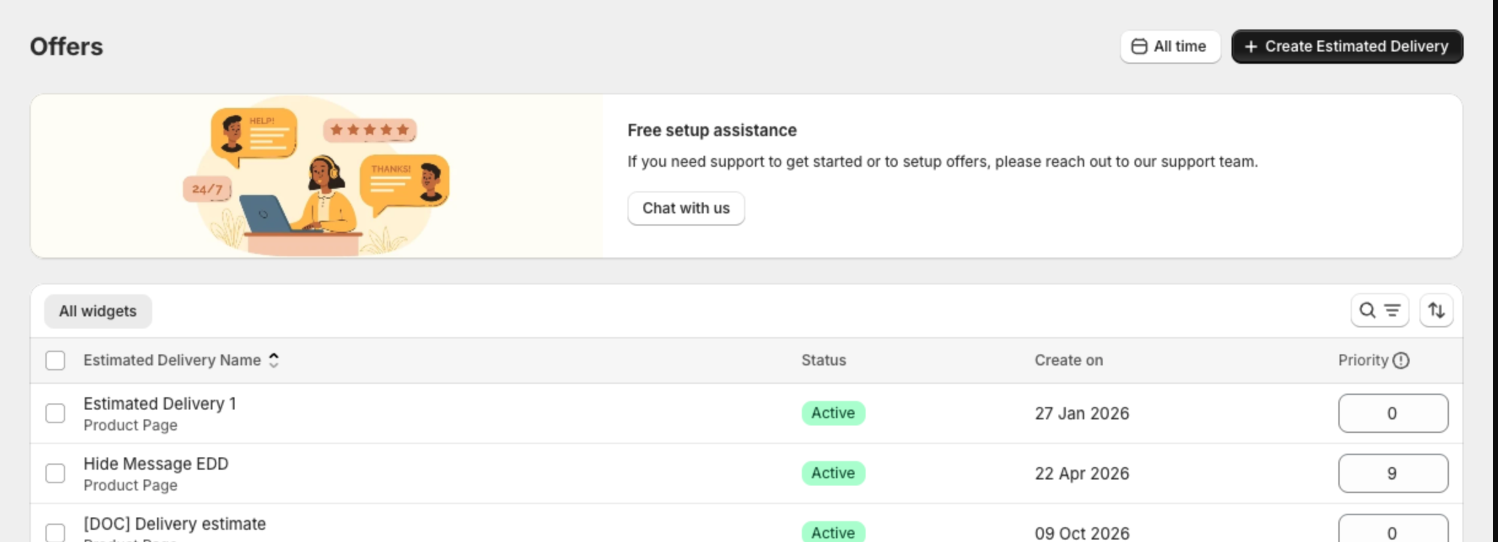Click the Chat with us button
1498x542 pixels.
[x=686, y=208]
